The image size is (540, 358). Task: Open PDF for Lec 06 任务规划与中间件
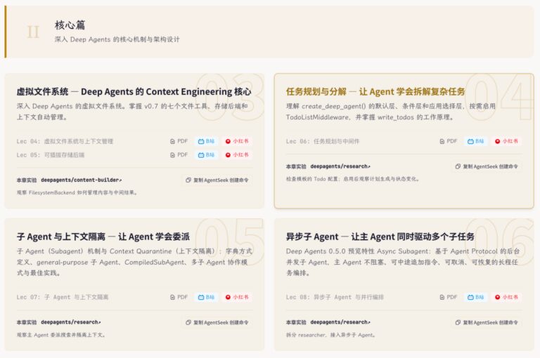tap(449, 141)
